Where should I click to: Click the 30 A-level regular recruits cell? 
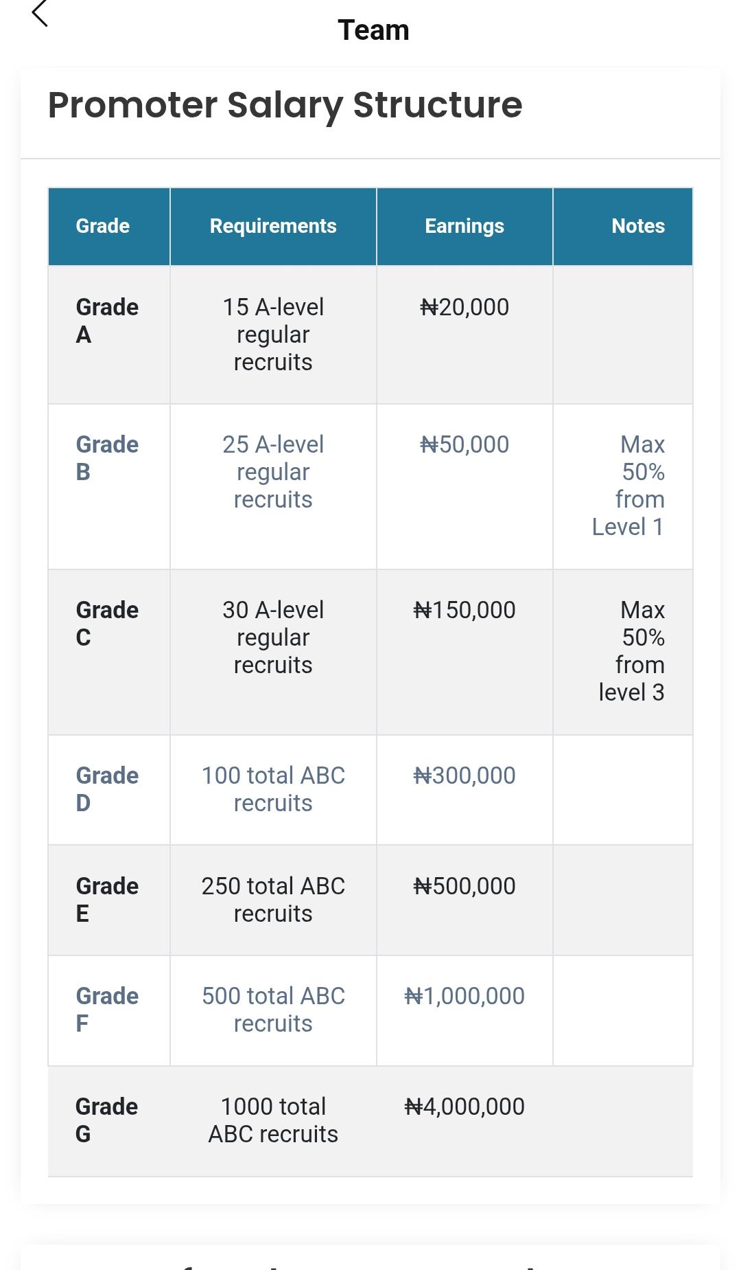pos(273,637)
